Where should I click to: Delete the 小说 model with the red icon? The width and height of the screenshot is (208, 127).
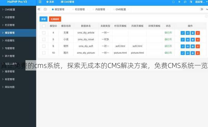click(198, 40)
